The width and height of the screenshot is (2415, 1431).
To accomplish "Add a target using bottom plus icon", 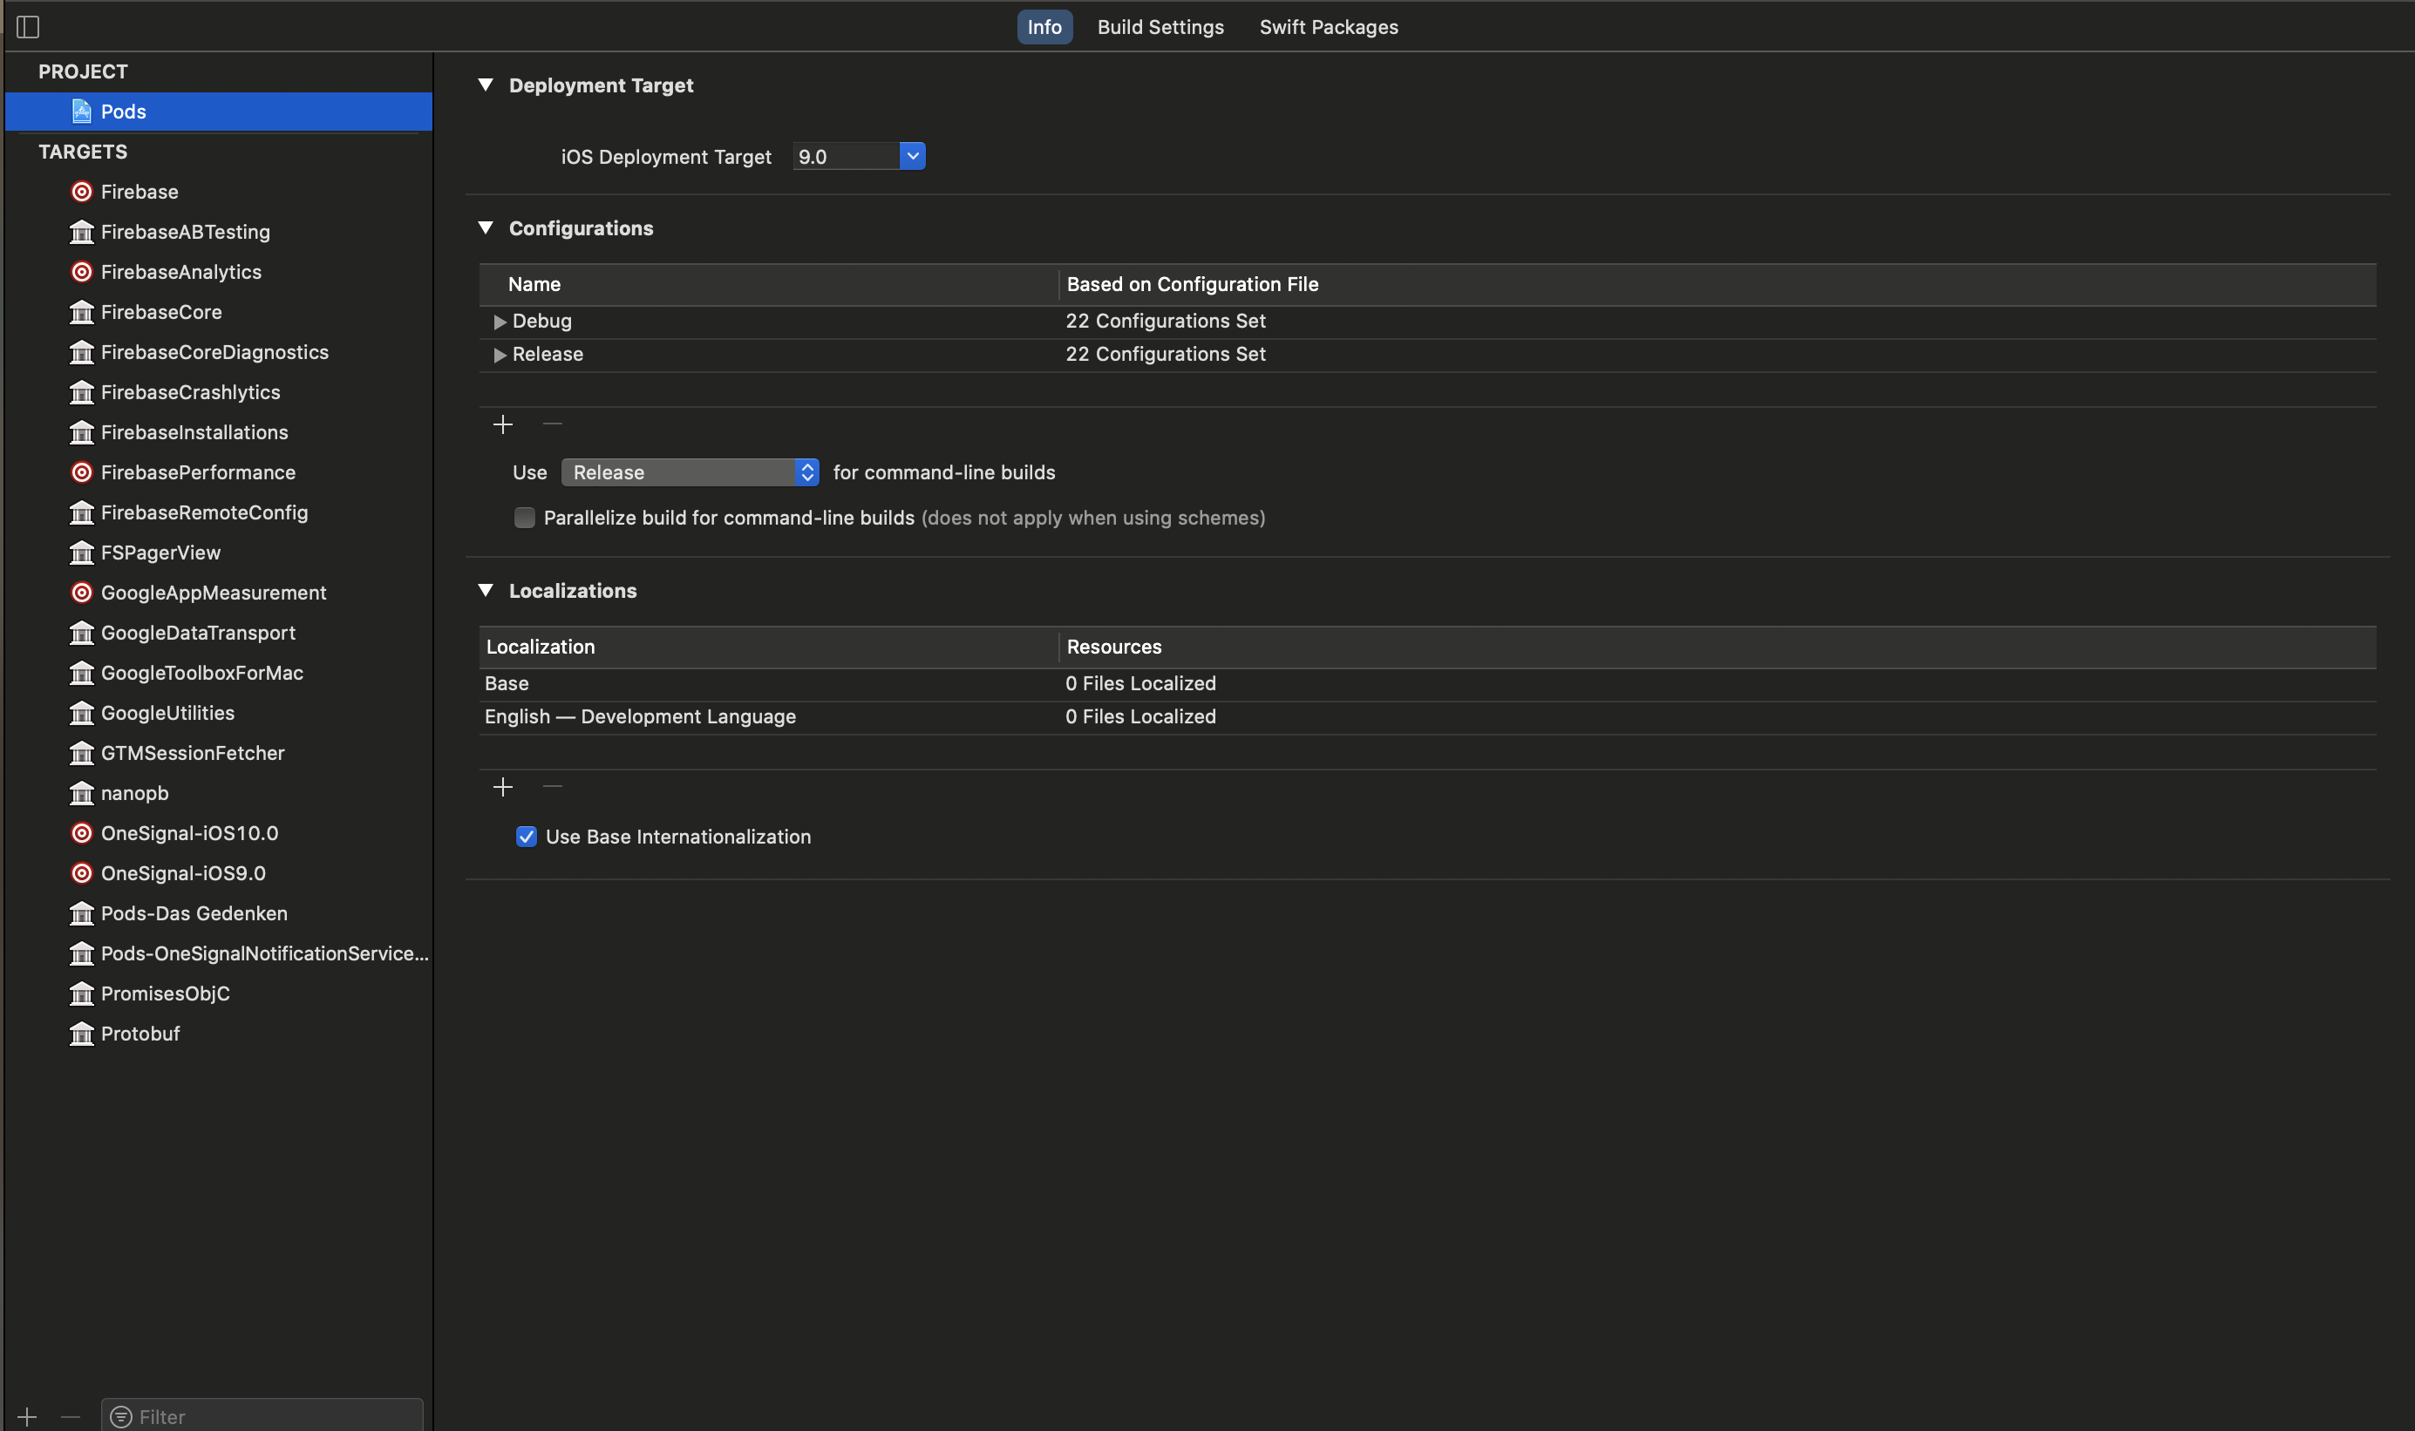I will point(27,1418).
